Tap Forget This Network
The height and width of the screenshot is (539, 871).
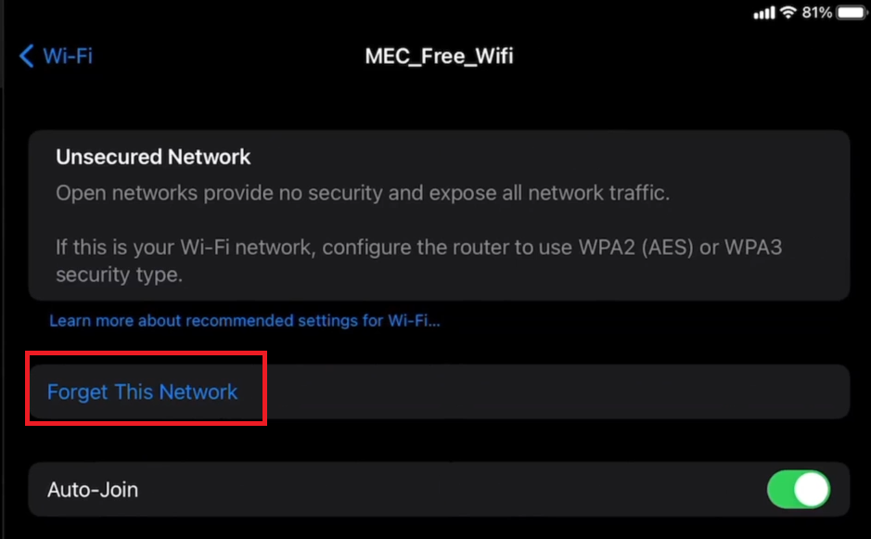tap(143, 391)
